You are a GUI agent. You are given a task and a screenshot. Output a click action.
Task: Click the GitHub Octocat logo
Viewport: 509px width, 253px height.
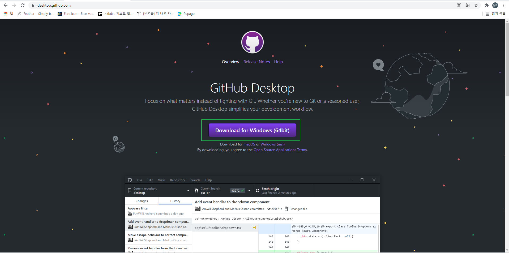[252, 42]
